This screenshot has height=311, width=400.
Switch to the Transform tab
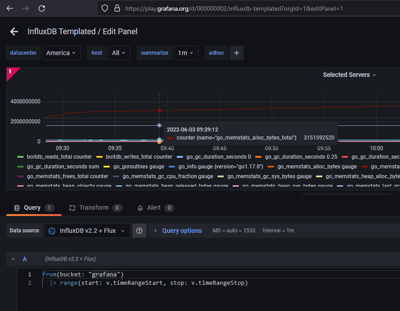point(93,207)
